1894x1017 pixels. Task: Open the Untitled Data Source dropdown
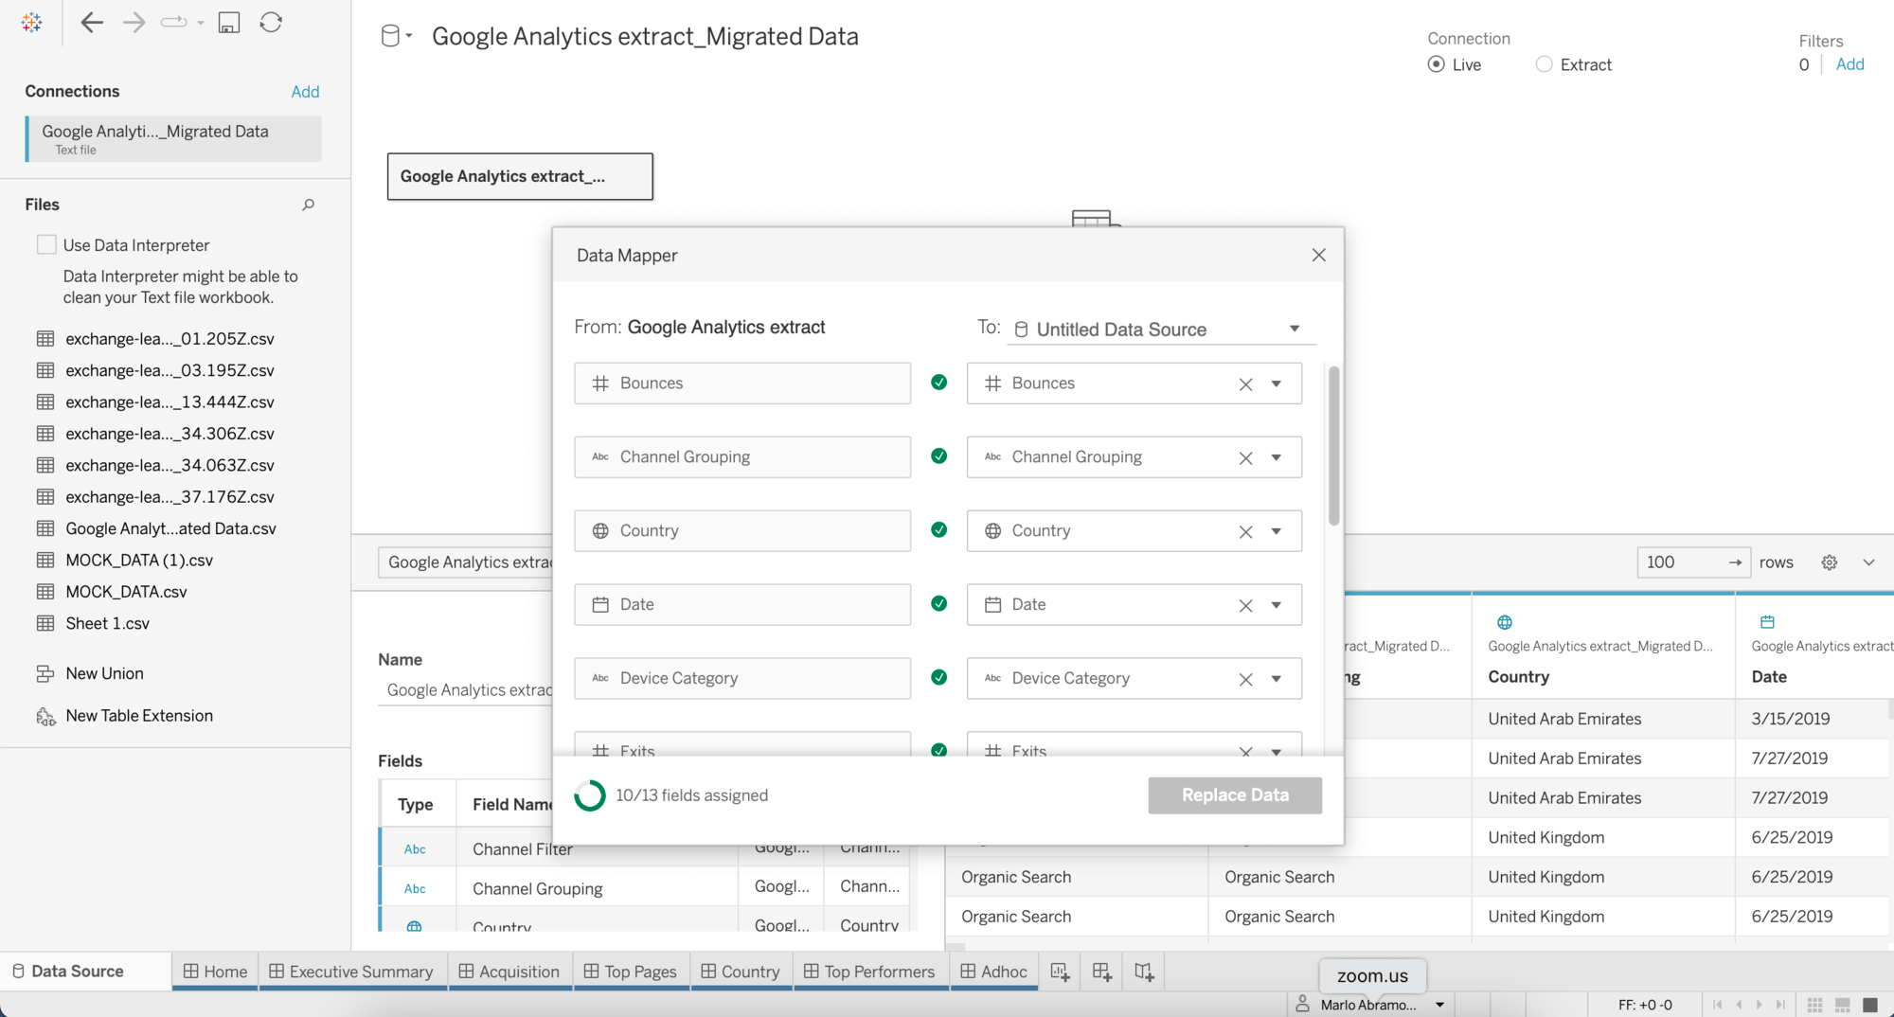[1294, 329]
